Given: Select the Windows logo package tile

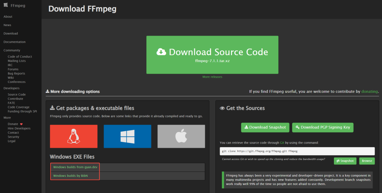Looking at the screenshot, I should coord(127,136).
